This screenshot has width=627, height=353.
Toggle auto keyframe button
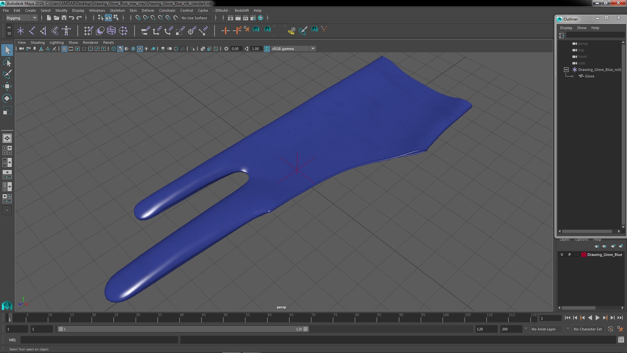610,329
